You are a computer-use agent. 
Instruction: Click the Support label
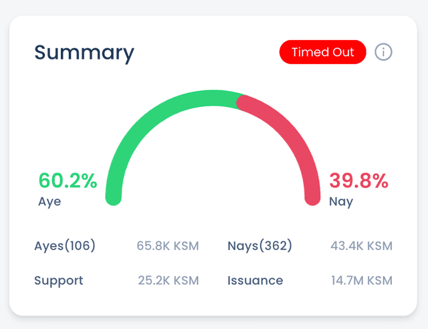pos(59,280)
